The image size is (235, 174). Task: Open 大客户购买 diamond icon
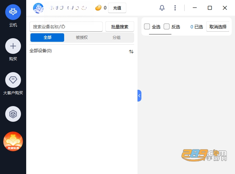[13, 80]
